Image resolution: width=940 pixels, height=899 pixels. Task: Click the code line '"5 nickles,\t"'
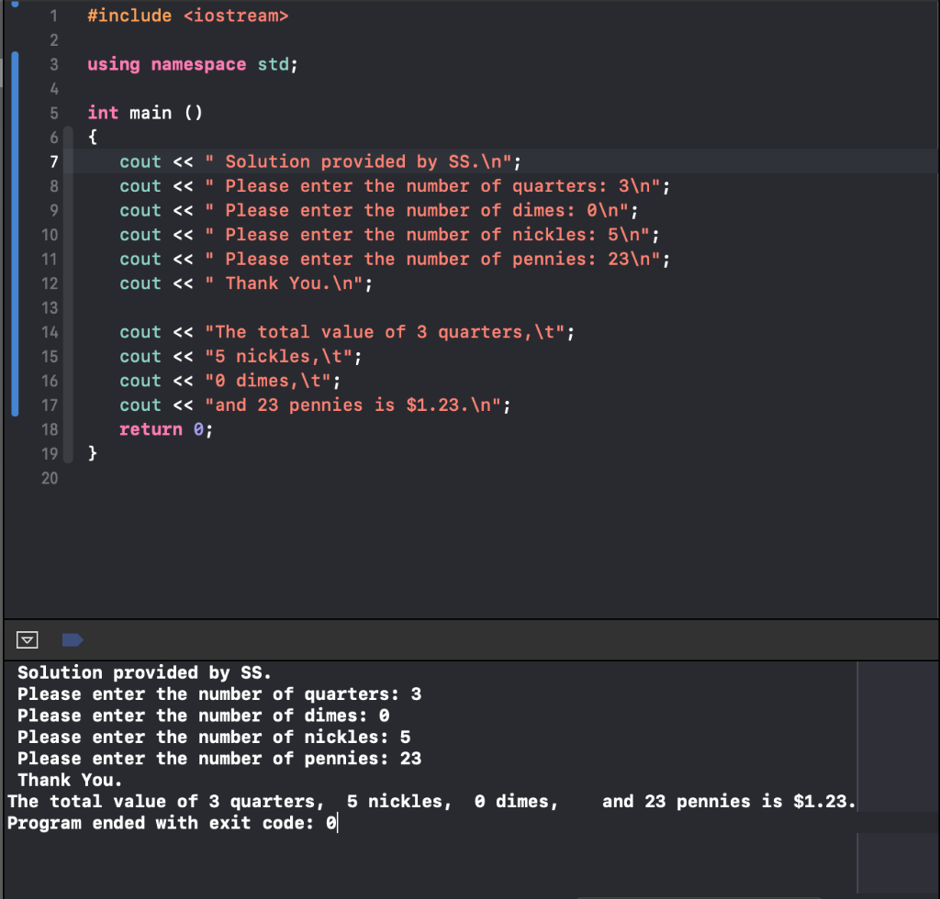(x=241, y=356)
